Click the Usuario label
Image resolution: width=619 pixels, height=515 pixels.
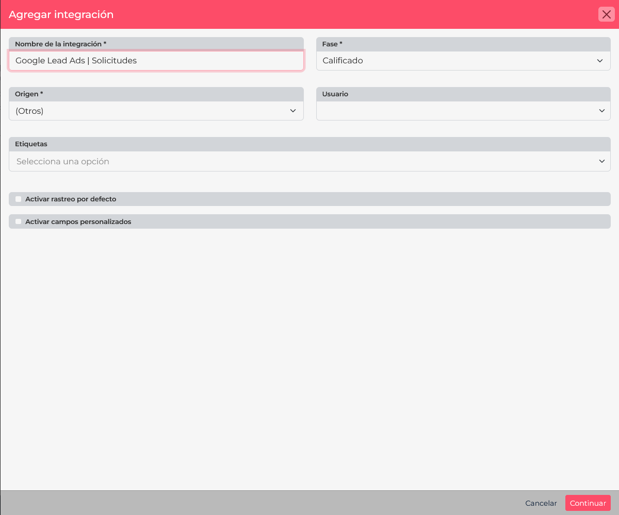[x=335, y=94]
